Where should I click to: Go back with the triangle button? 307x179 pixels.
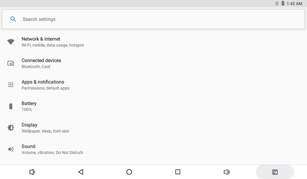click(x=81, y=172)
